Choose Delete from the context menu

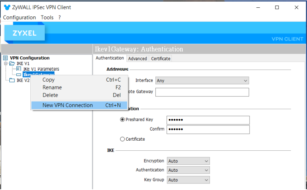coord(50,95)
